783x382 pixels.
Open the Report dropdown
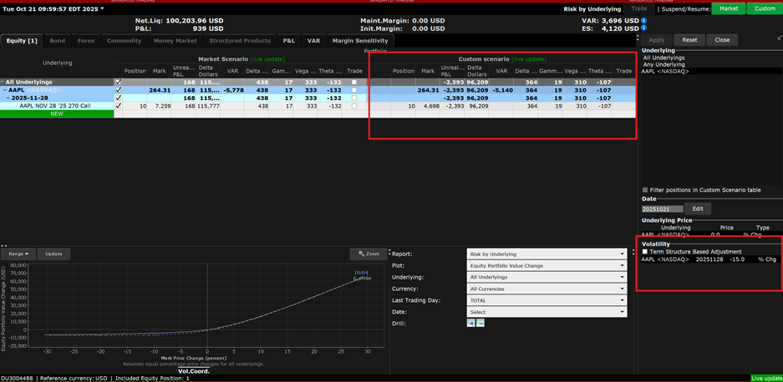click(547, 254)
